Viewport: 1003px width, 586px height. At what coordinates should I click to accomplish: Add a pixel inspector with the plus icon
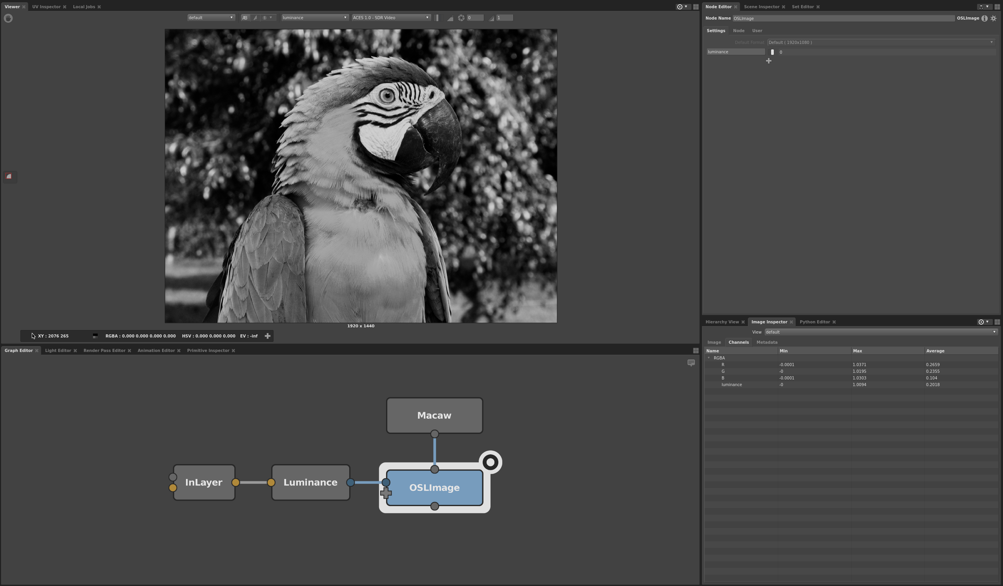(x=268, y=336)
